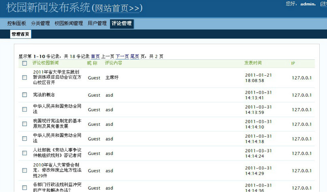
Task: Click the 上一页 pagination text
Action: pyautogui.click(x=108, y=56)
